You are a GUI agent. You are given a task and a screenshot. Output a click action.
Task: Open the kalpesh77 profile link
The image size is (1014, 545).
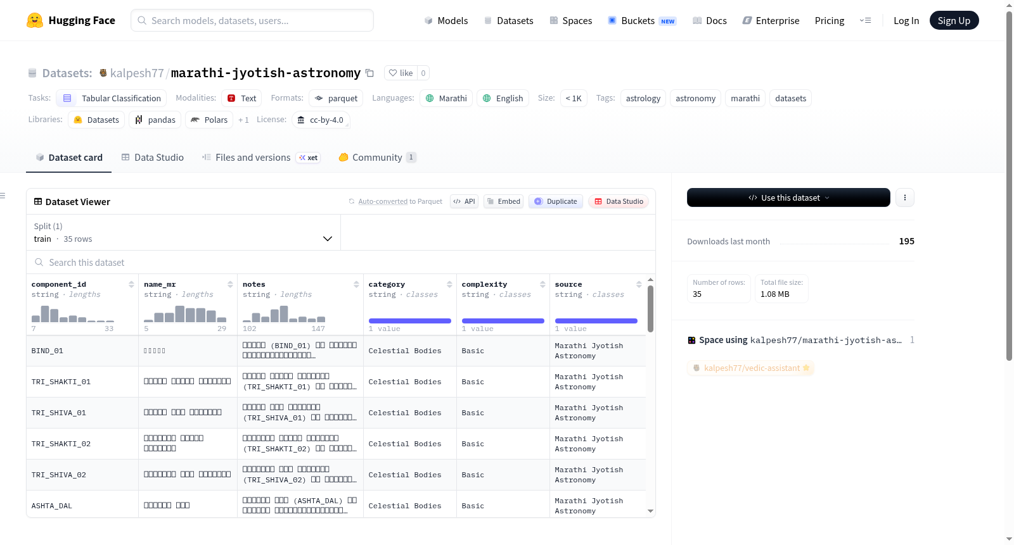[x=137, y=73]
